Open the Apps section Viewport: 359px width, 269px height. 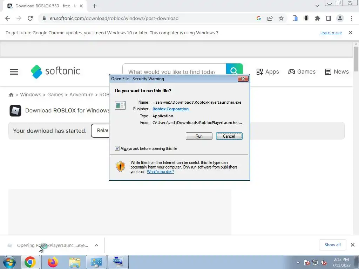click(x=267, y=71)
